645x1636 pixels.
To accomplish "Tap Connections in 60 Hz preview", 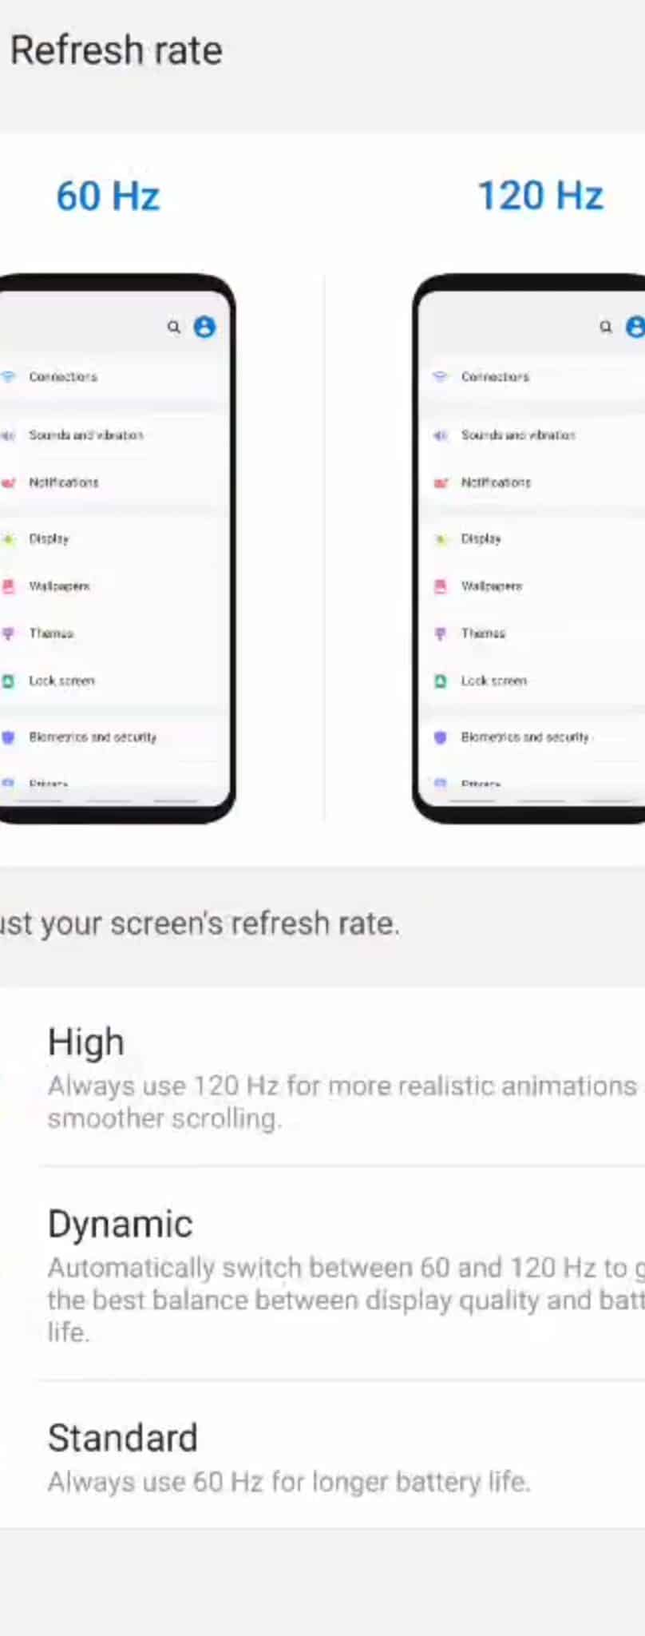I will tap(63, 376).
